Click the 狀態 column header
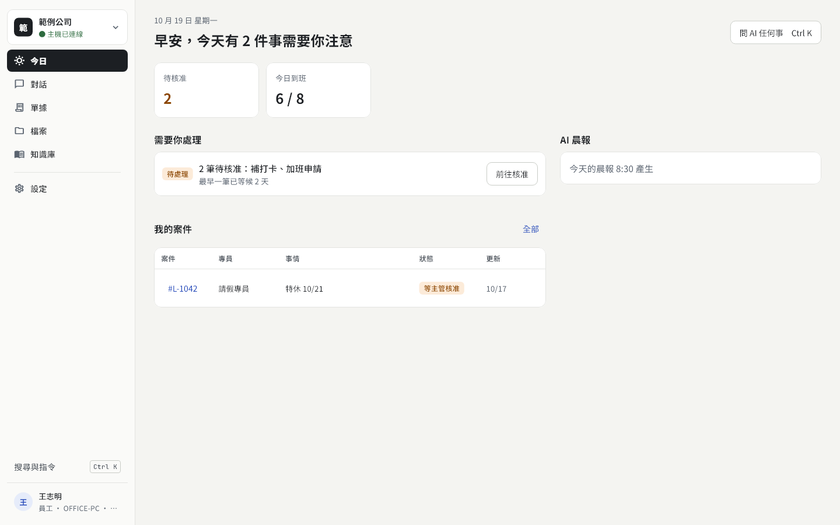Image resolution: width=840 pixels, height=525 pixels. click(426, 258)
